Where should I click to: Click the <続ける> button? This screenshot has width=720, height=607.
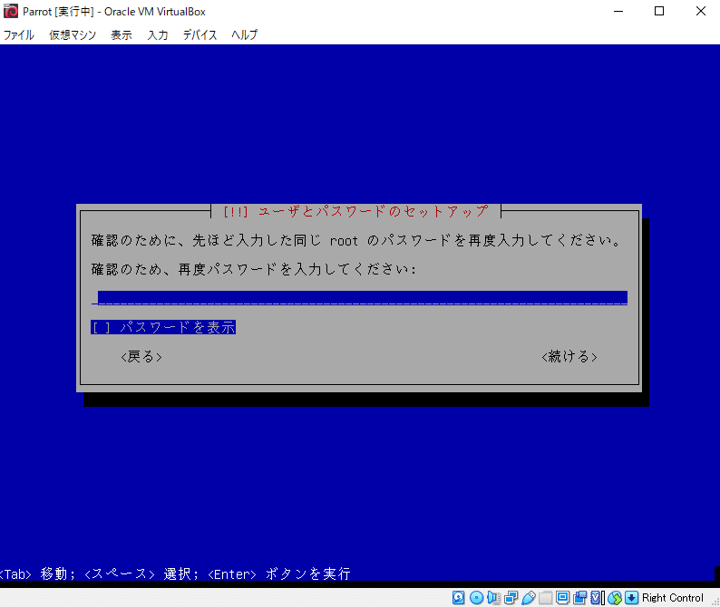[569, 356]
